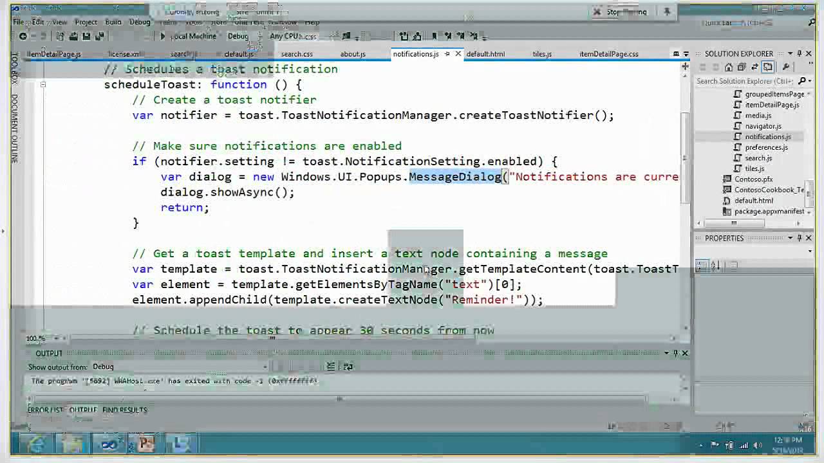Open the Any CPU platform dropdown
The width and height of the screenshot is (824, 463).
point(285,37)
